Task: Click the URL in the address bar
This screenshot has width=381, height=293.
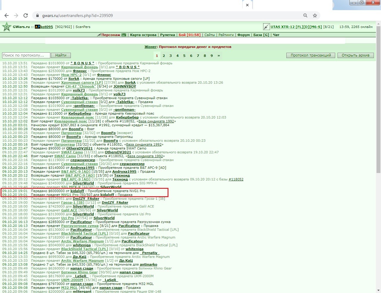Action: (77, 15)
